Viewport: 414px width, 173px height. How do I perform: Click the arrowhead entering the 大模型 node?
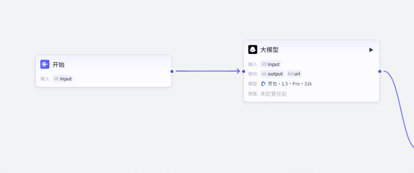pyautogui.click(x=238, y=71)
